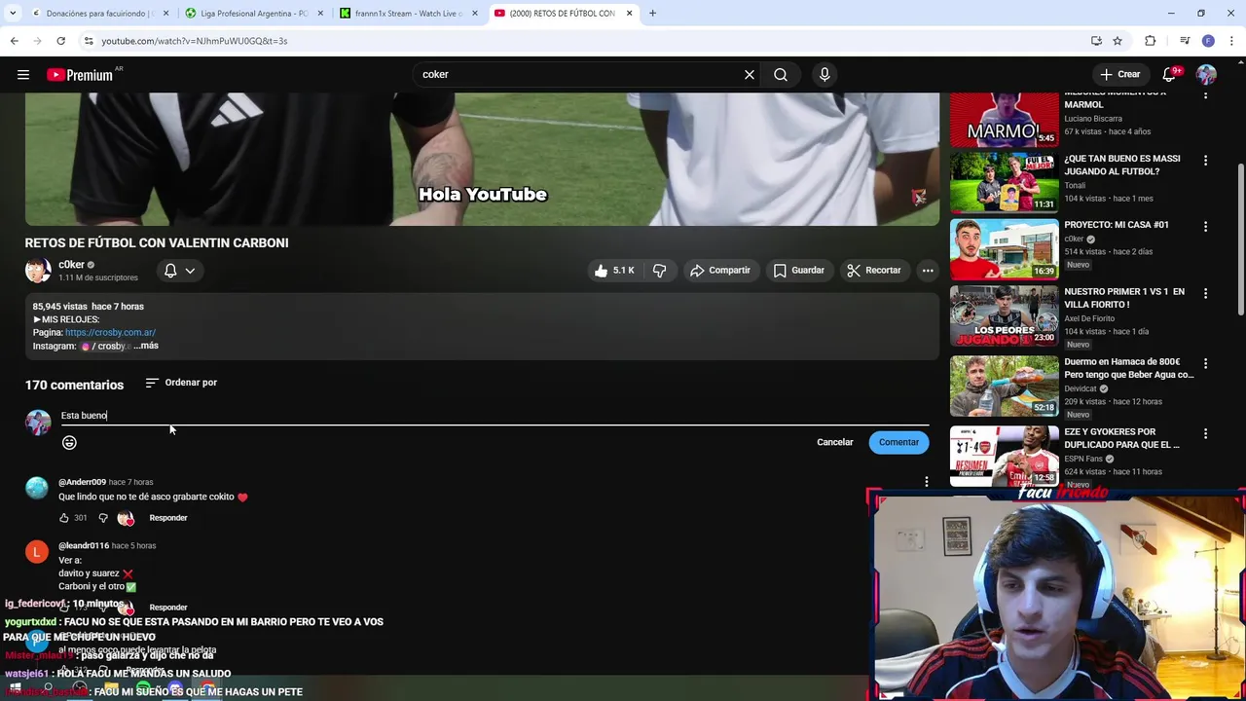Submit the comment with Comentar
This screenshot has width=1246, height=701.
(898, 442)
